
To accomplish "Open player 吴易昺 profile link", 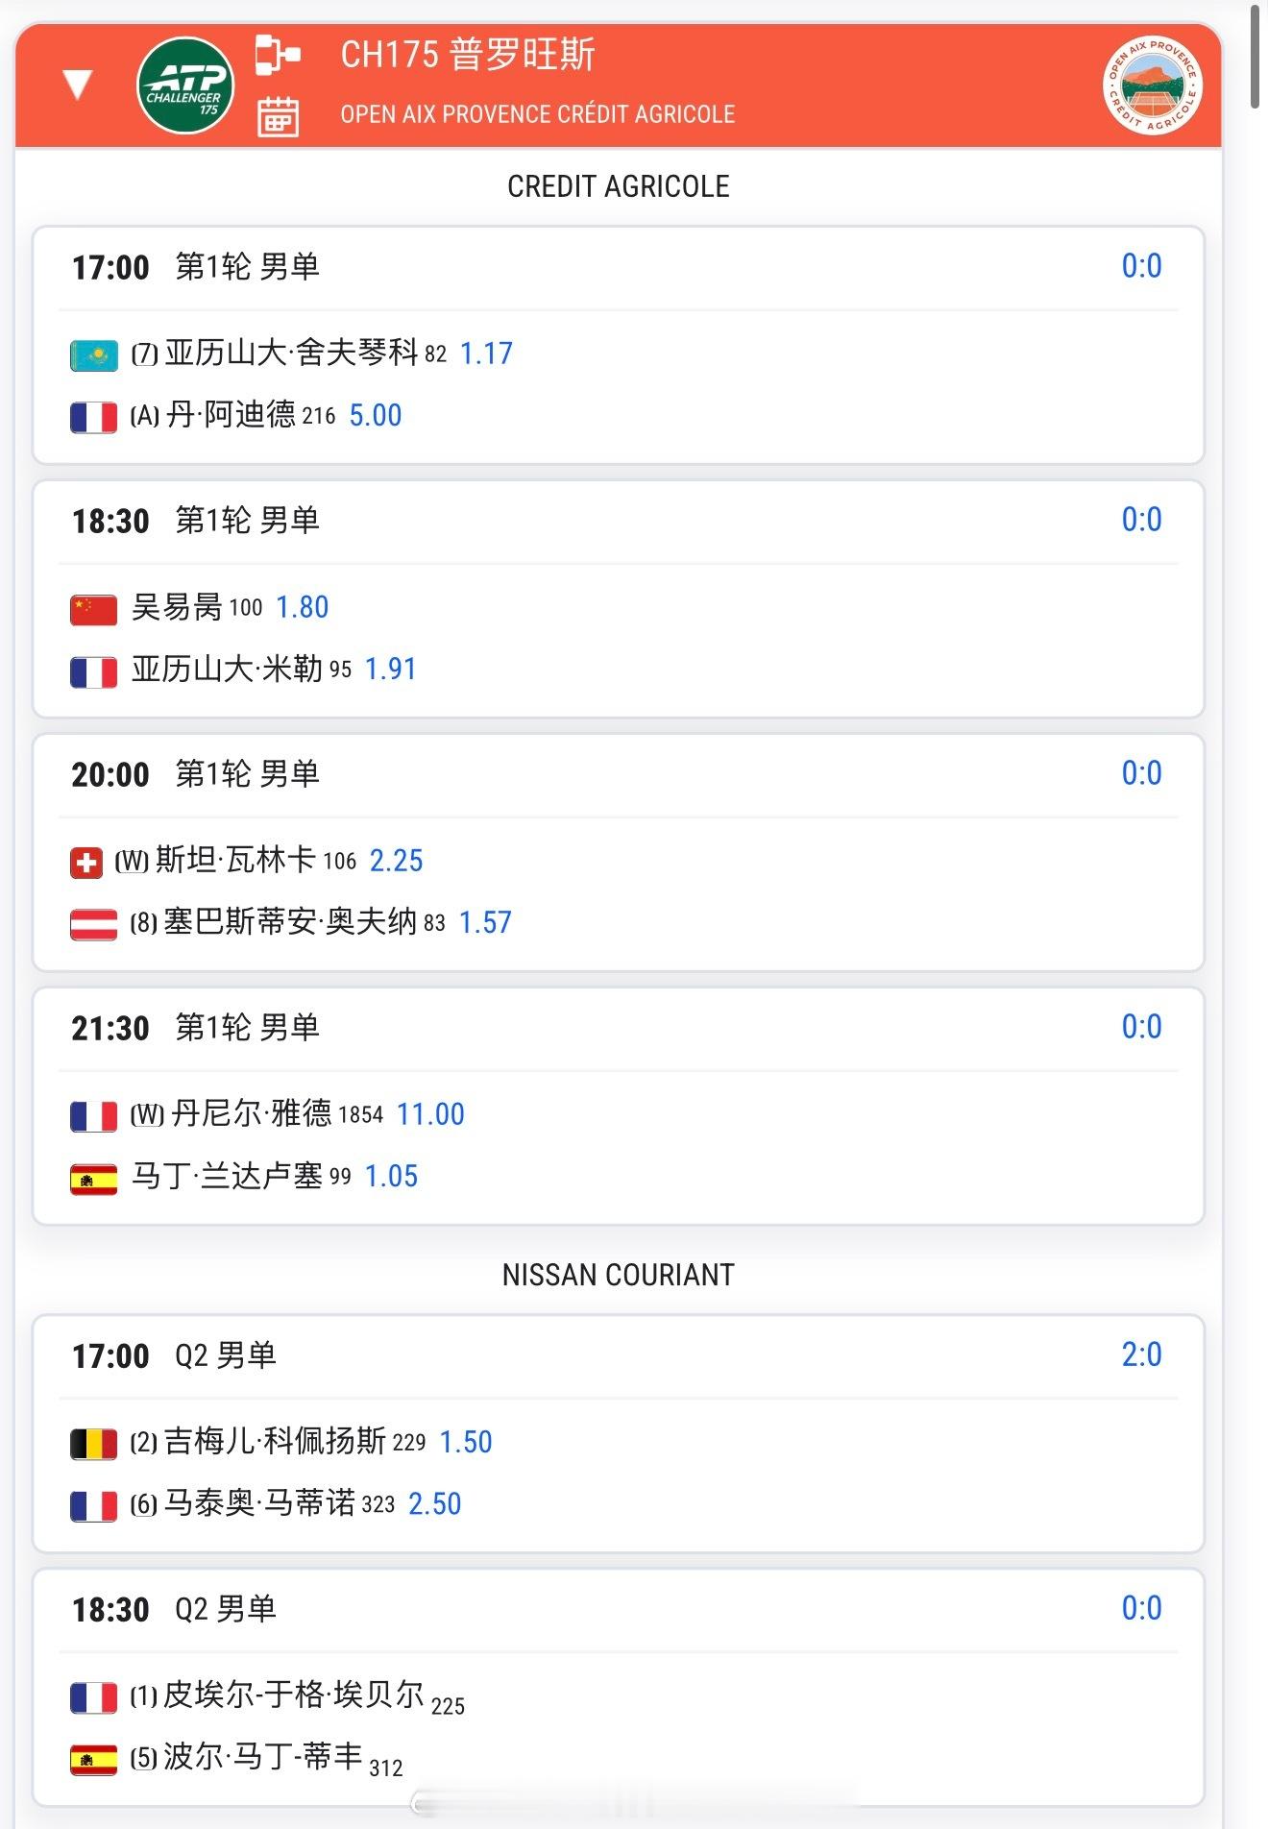I will [177, 607].
